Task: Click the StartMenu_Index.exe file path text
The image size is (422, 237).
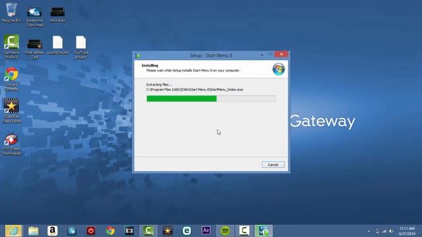Action: tap(195, 90)
